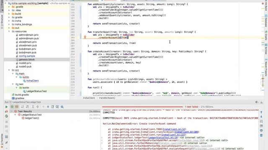Click the failed test progress bar
The image size is (268, 150).
tap(142, 107)
